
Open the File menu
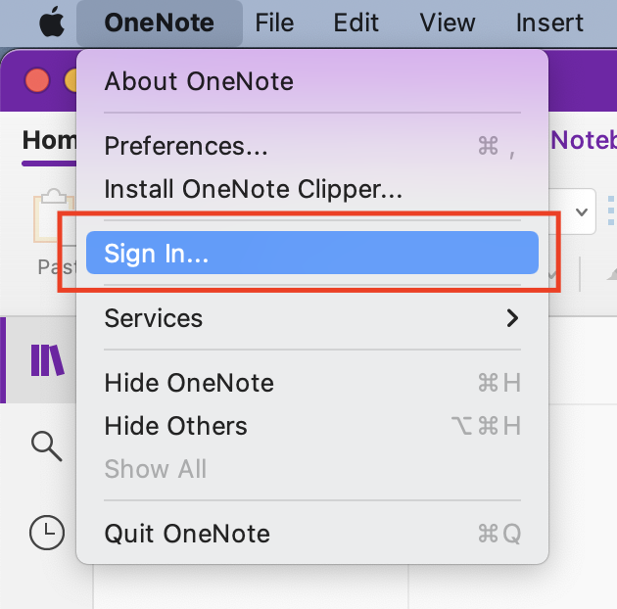click(274, 23)
